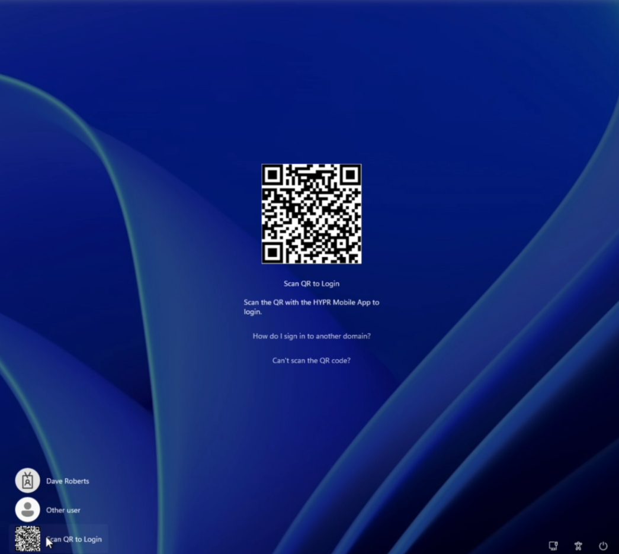
Task: Open the network connection icon
Action: pyautogui.click(x=553, y=546)
